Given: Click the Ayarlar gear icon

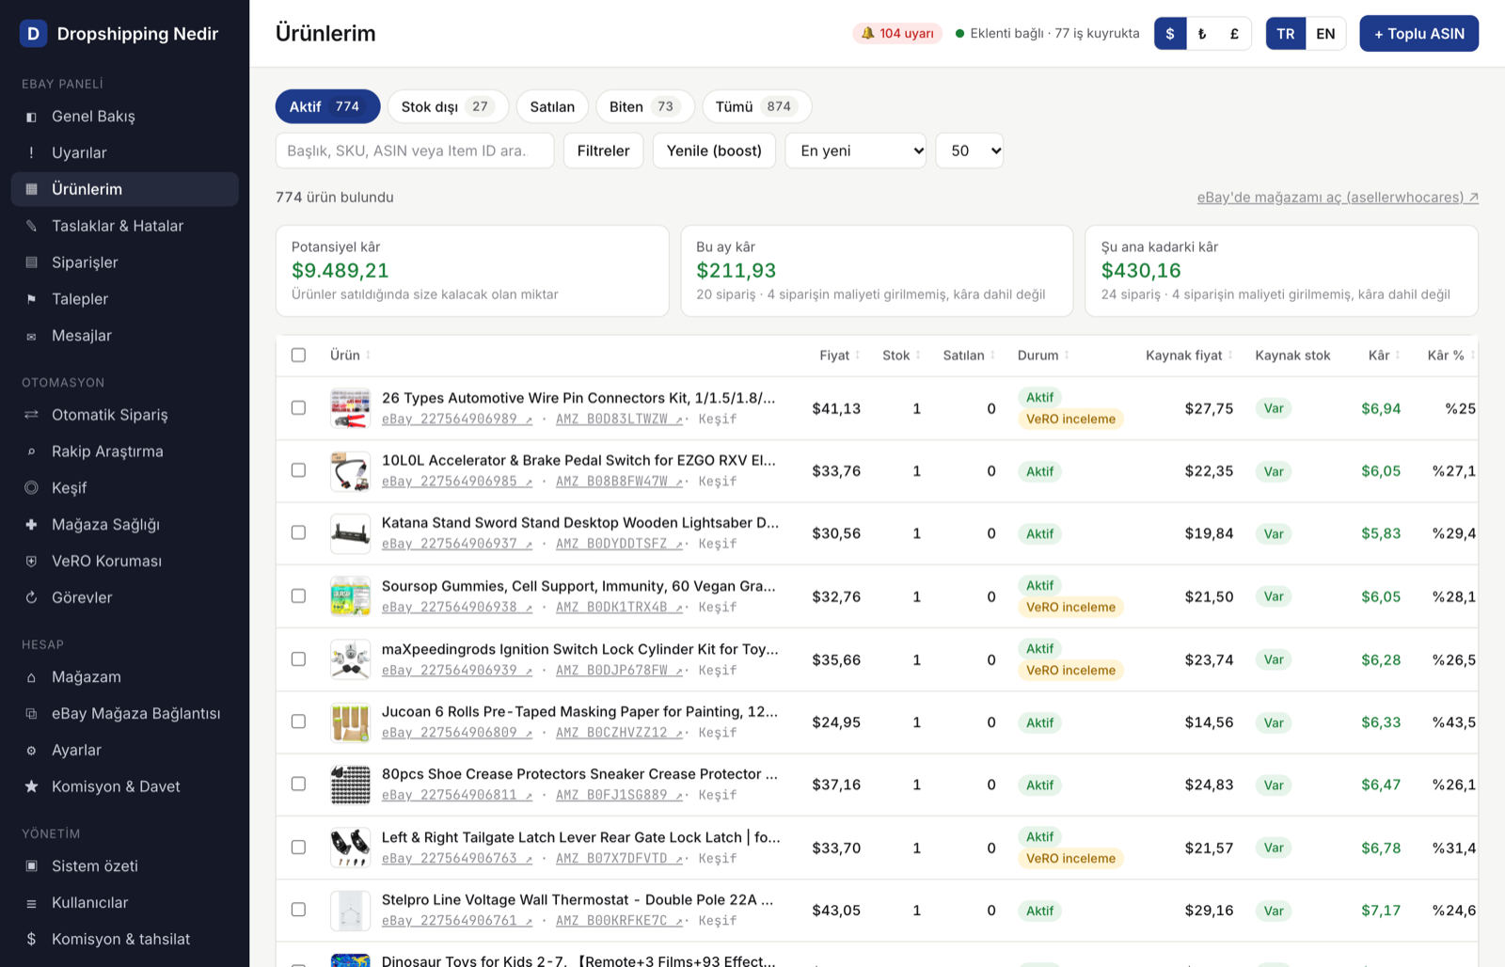Looking at the screenshot, I should pyautogui.click(x=31, y=751).
